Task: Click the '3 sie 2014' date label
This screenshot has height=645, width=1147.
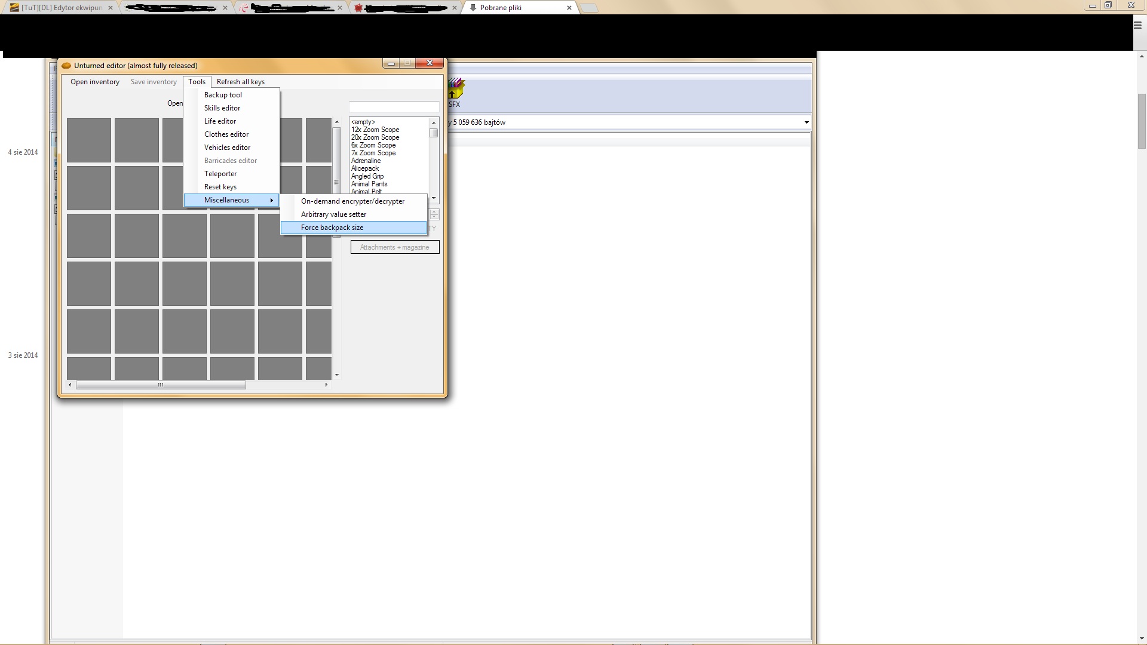Action: pyautogui.click(x=23, y=355)
